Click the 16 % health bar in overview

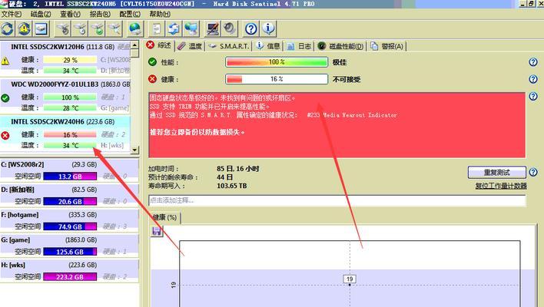pos(277,79)
